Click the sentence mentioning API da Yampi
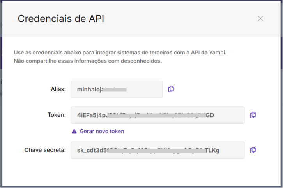 [120, 53]
